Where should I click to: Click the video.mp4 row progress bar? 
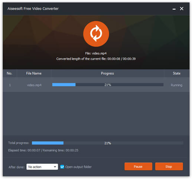[108, 85]
